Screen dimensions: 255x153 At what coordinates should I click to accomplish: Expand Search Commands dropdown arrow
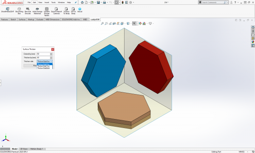coord(227,3)
